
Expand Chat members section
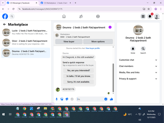pyautogui.click(x=138, y=66)
